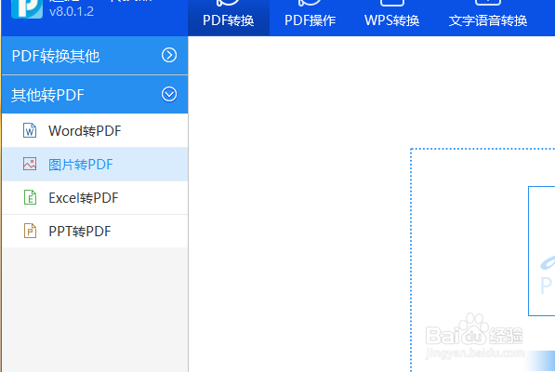Click the picture icon for 图片转PDF
The image size is (555, 372).
pyautogui.click(x=30, y=164)
